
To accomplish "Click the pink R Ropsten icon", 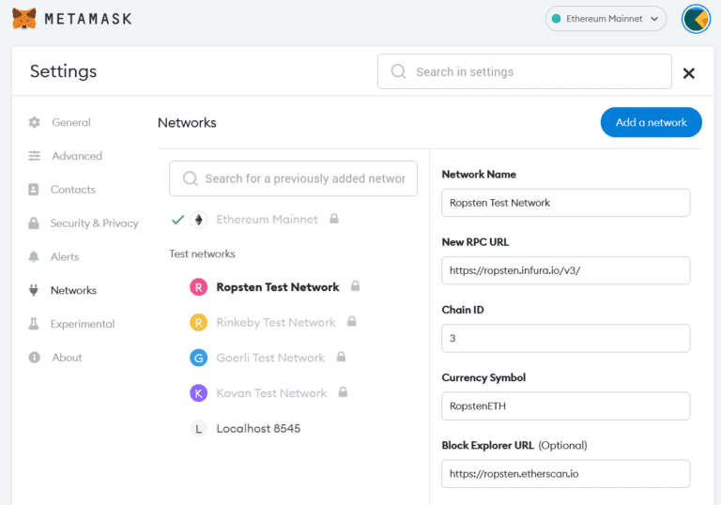I will click(x=199, y=287).
